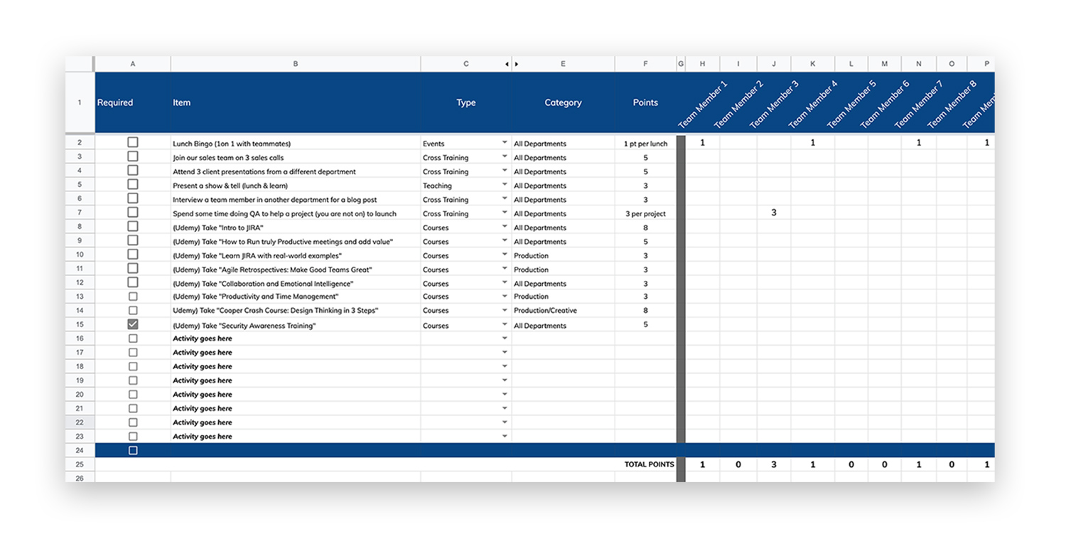This screenshot has height=549, width=1066.
Task: Select Team Member 1 Lunch Bingo value 1
Action: point(703,143)
